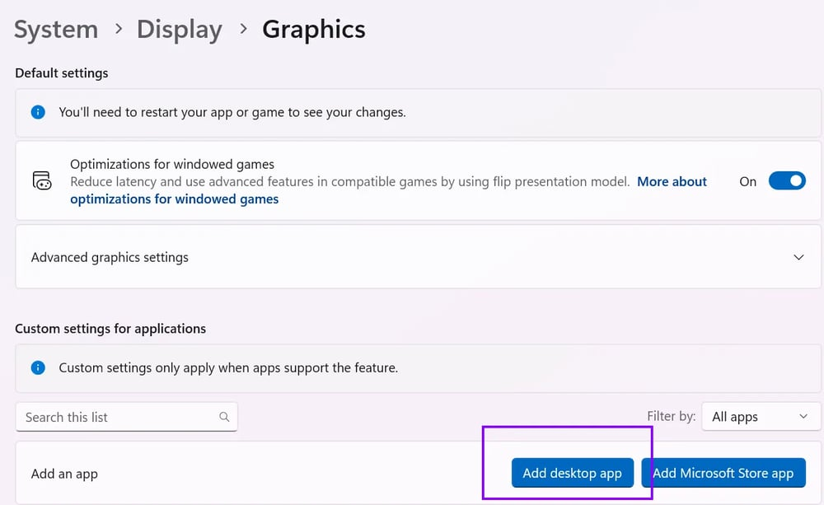Screen dimensions: 824x505
Task: Open the Filter by All apps dropdown
Action: (761, 417)
